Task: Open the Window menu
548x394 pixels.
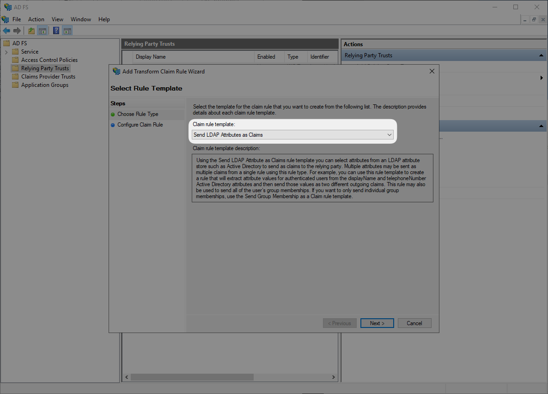Action: click(81, 19)
